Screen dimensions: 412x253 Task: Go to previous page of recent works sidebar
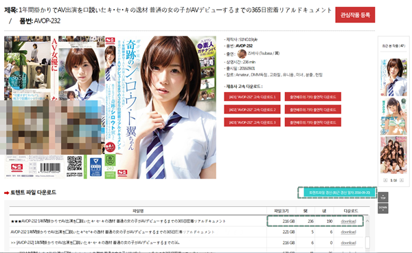385,180
